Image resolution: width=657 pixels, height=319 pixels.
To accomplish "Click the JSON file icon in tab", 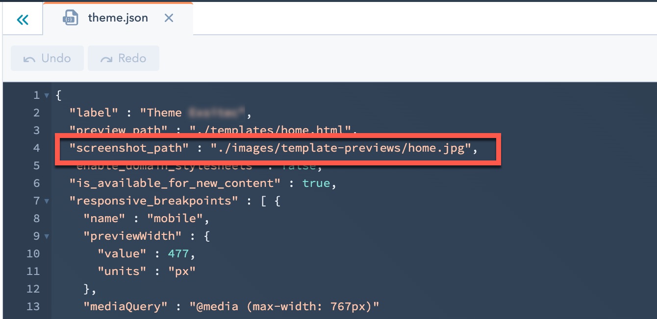I will (x=71, y=18).
